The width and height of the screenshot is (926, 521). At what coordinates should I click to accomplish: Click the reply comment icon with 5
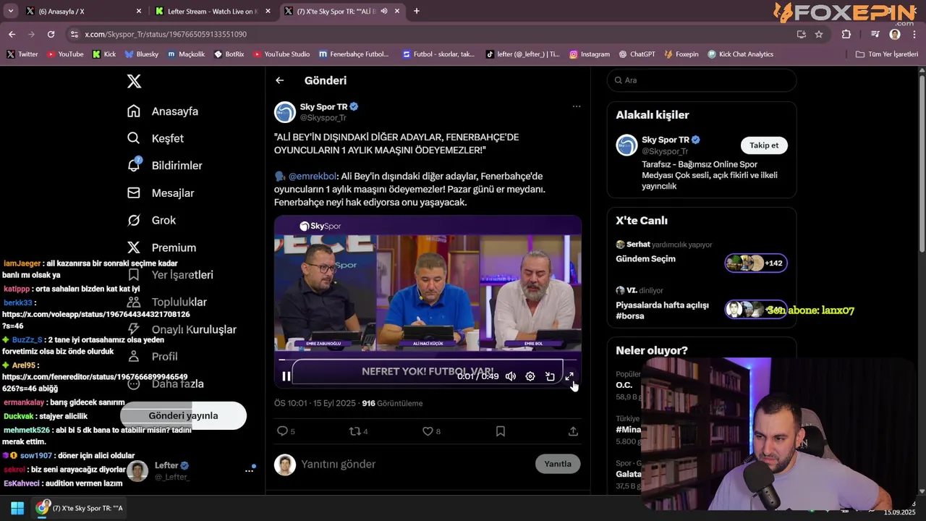[x=286, y=431]
